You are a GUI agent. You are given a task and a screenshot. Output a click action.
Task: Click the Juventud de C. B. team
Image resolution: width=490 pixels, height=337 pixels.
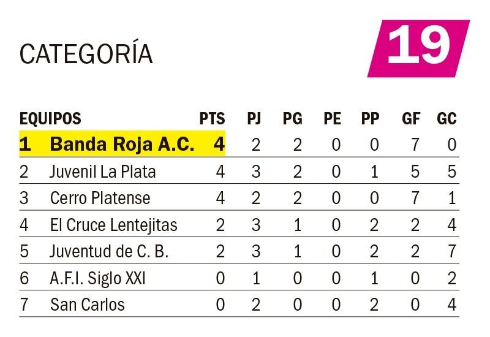pyautogui.click(x=109, y=251)
